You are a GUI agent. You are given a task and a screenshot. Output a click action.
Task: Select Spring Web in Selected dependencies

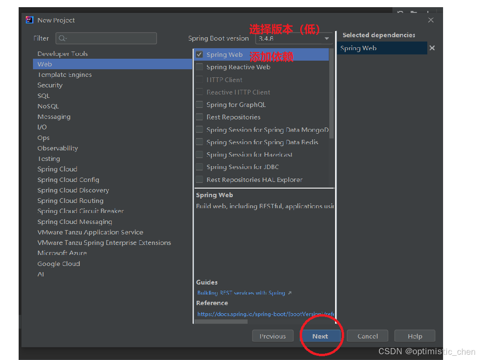coord(382,48)
